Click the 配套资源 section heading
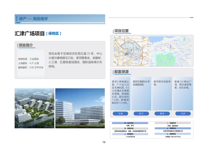 click(x=121, y=72)
